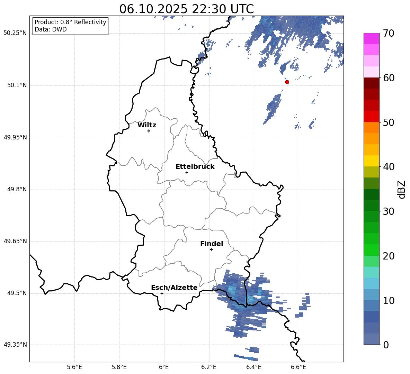Image resolution: width=410 pixels, height=374 pixels.
Task: Click the 'Product: 0.8° Reflectivity' text
Action: click(x=70, y=22)
